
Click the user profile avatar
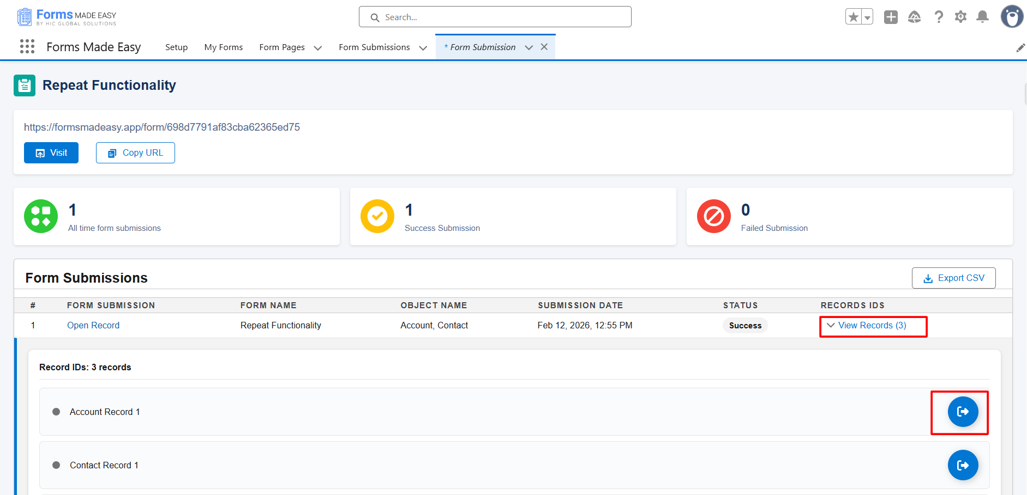point(1012,17)
